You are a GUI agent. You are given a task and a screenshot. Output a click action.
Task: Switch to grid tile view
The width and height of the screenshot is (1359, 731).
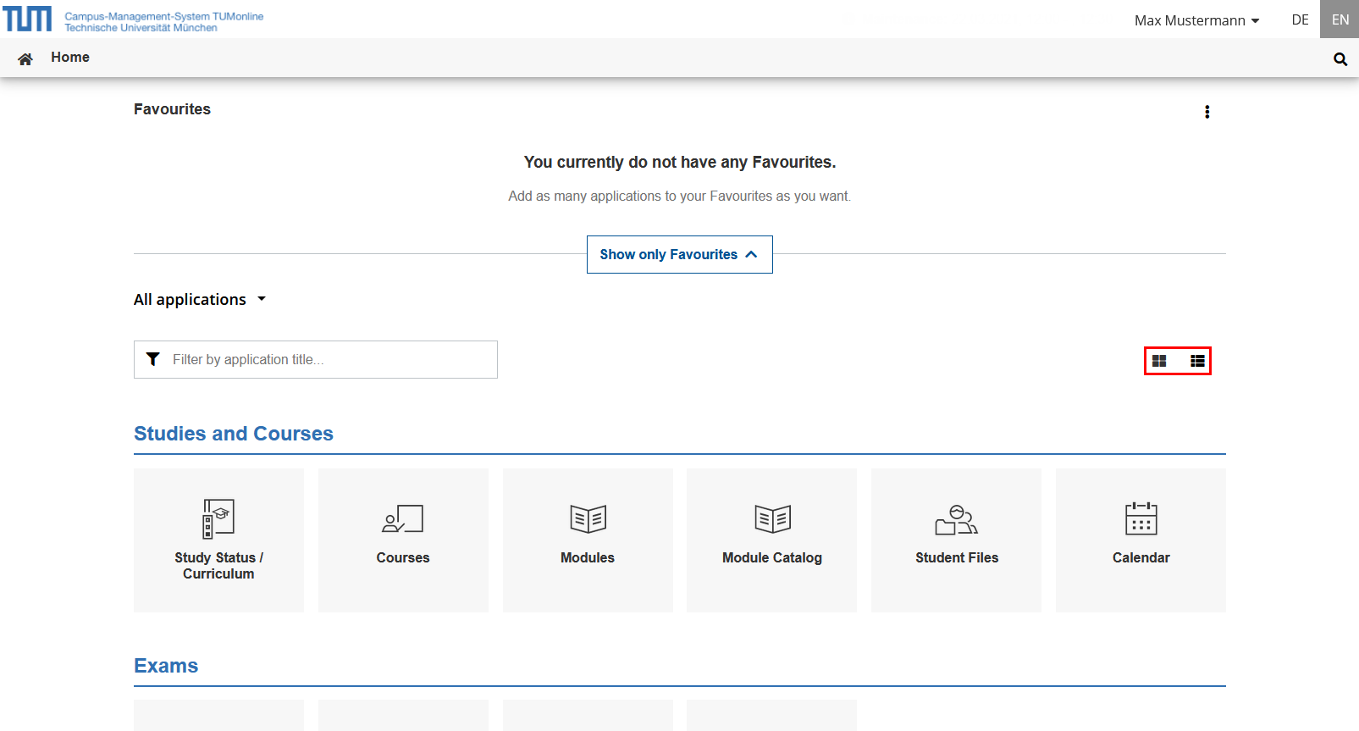click(1159, 361)
